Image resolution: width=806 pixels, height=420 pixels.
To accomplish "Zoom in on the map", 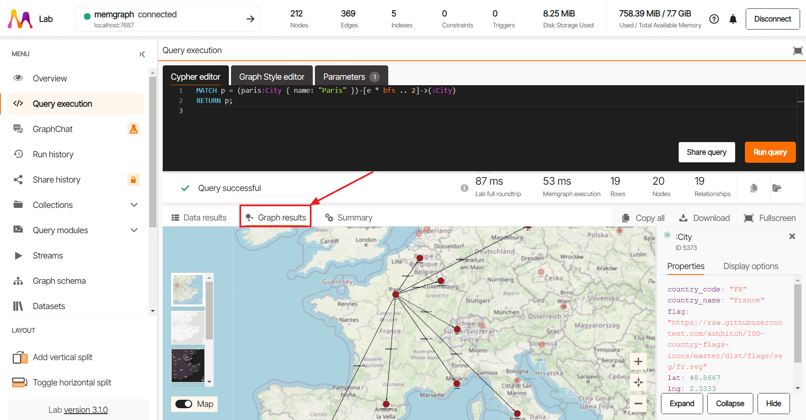I will point(638,361).
